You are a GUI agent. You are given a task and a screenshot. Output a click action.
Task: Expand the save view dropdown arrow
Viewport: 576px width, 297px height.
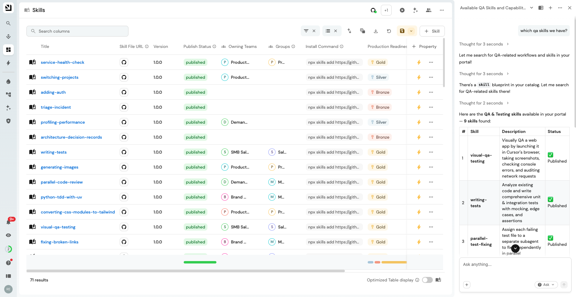tap(411, 31)
